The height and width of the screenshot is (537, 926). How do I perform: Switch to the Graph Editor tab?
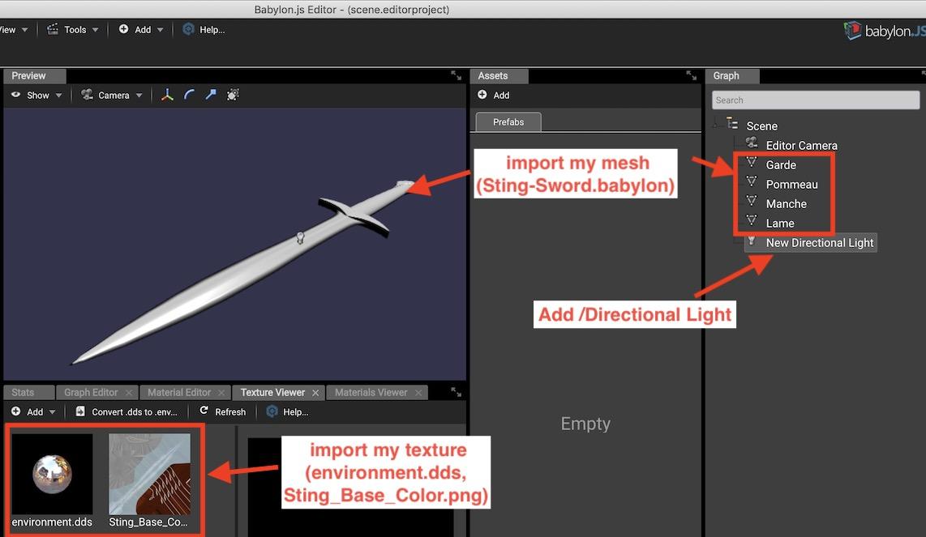(x=91, y=392)
